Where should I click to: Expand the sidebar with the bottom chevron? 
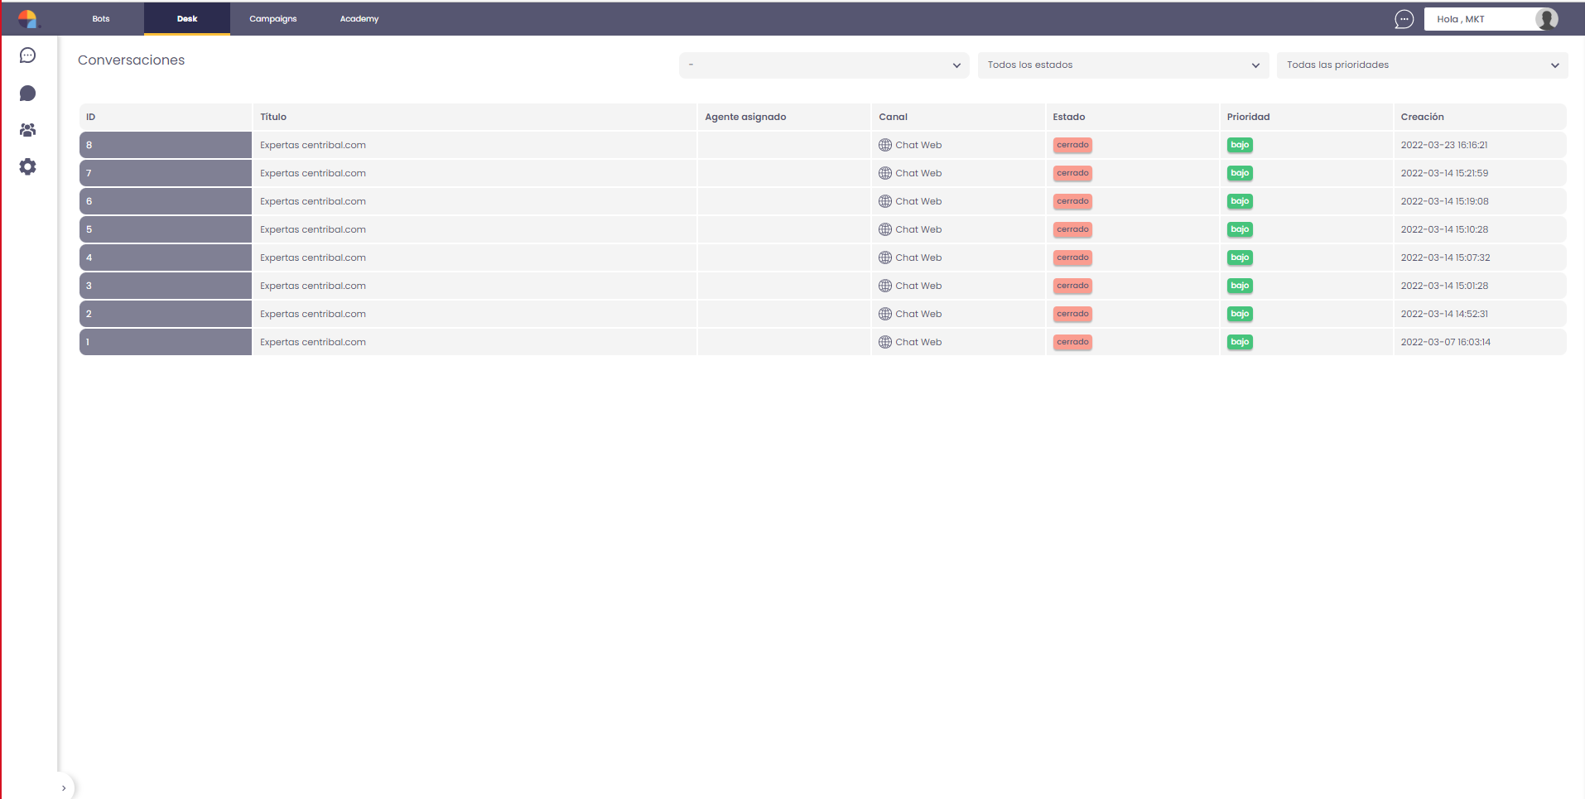coord(64,788)
